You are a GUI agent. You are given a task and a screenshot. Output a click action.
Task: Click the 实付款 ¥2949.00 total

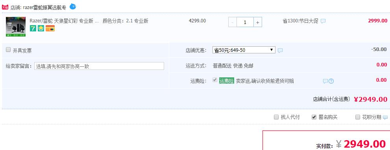click(x=360, y=144)
